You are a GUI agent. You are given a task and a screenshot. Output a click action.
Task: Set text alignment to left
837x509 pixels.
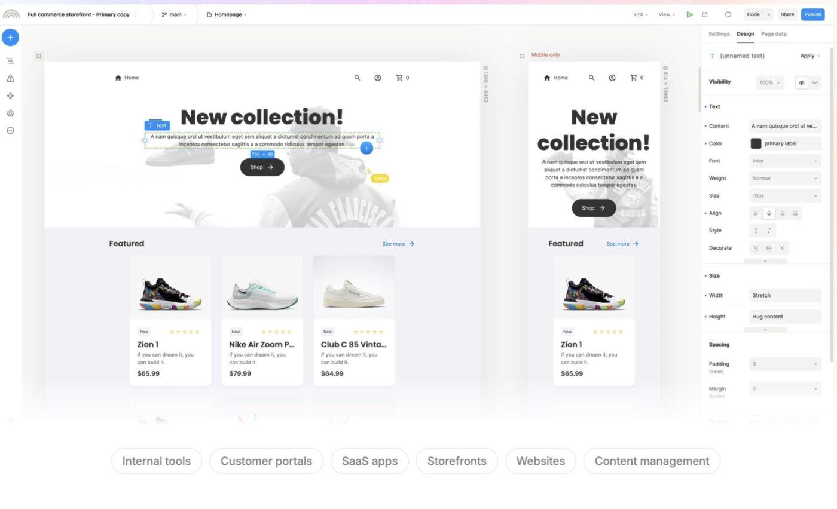point(756,213)
